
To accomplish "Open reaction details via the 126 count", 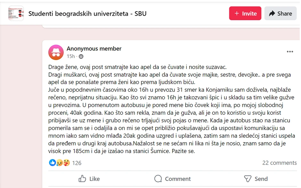I will 77,163.
